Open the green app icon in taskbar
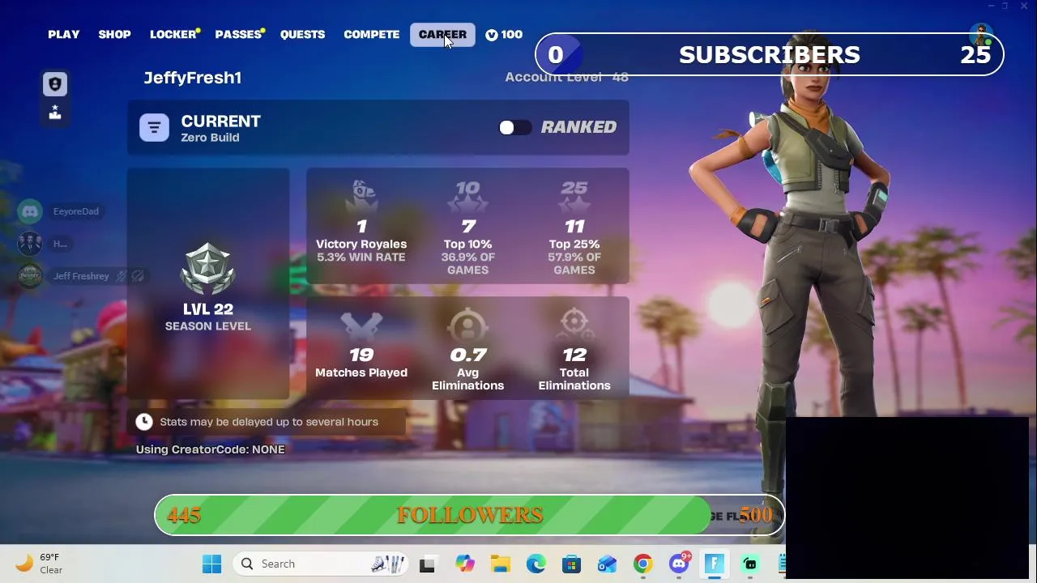Viewport: 1037px width, 583px height. click(750, 564)
